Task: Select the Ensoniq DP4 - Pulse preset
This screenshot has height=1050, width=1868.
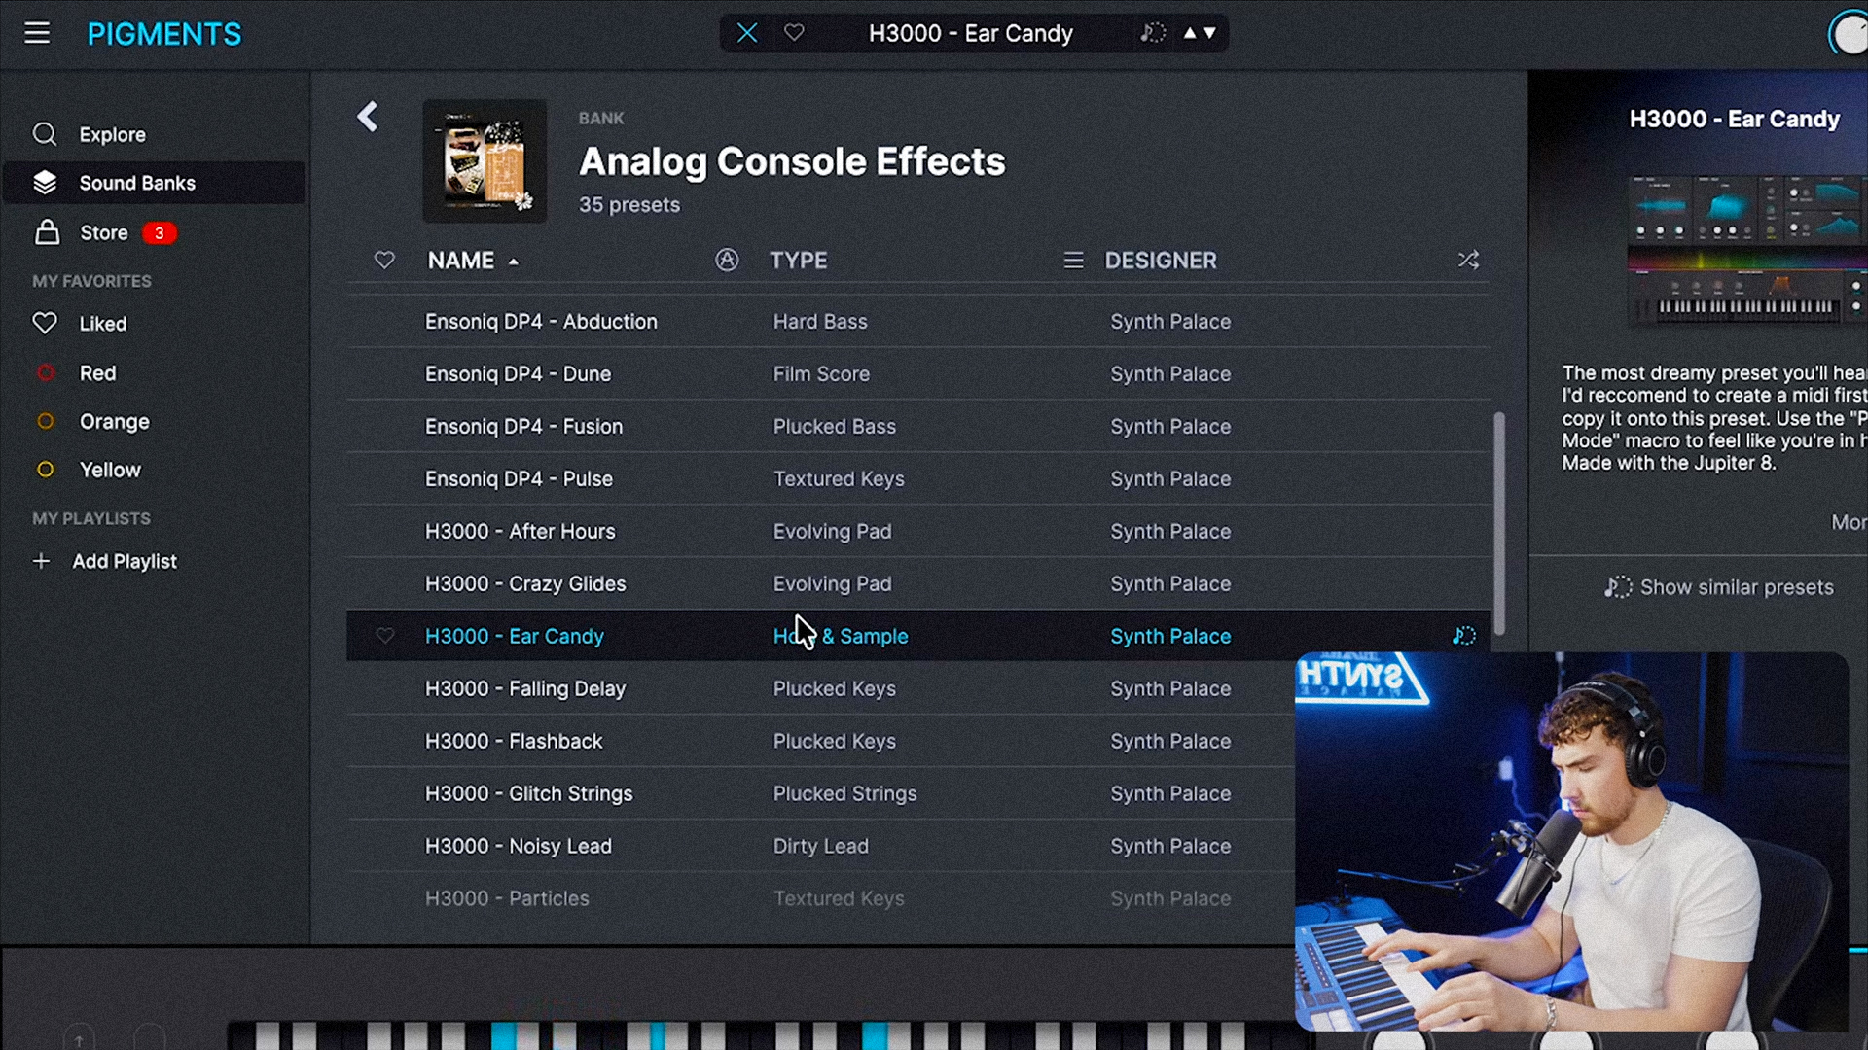Action: [x=917, y=479]
